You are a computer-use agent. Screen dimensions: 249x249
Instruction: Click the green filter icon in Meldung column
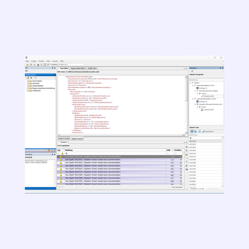66,154
